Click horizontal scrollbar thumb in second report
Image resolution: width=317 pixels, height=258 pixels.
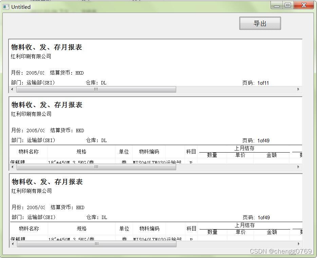[96, 167]
